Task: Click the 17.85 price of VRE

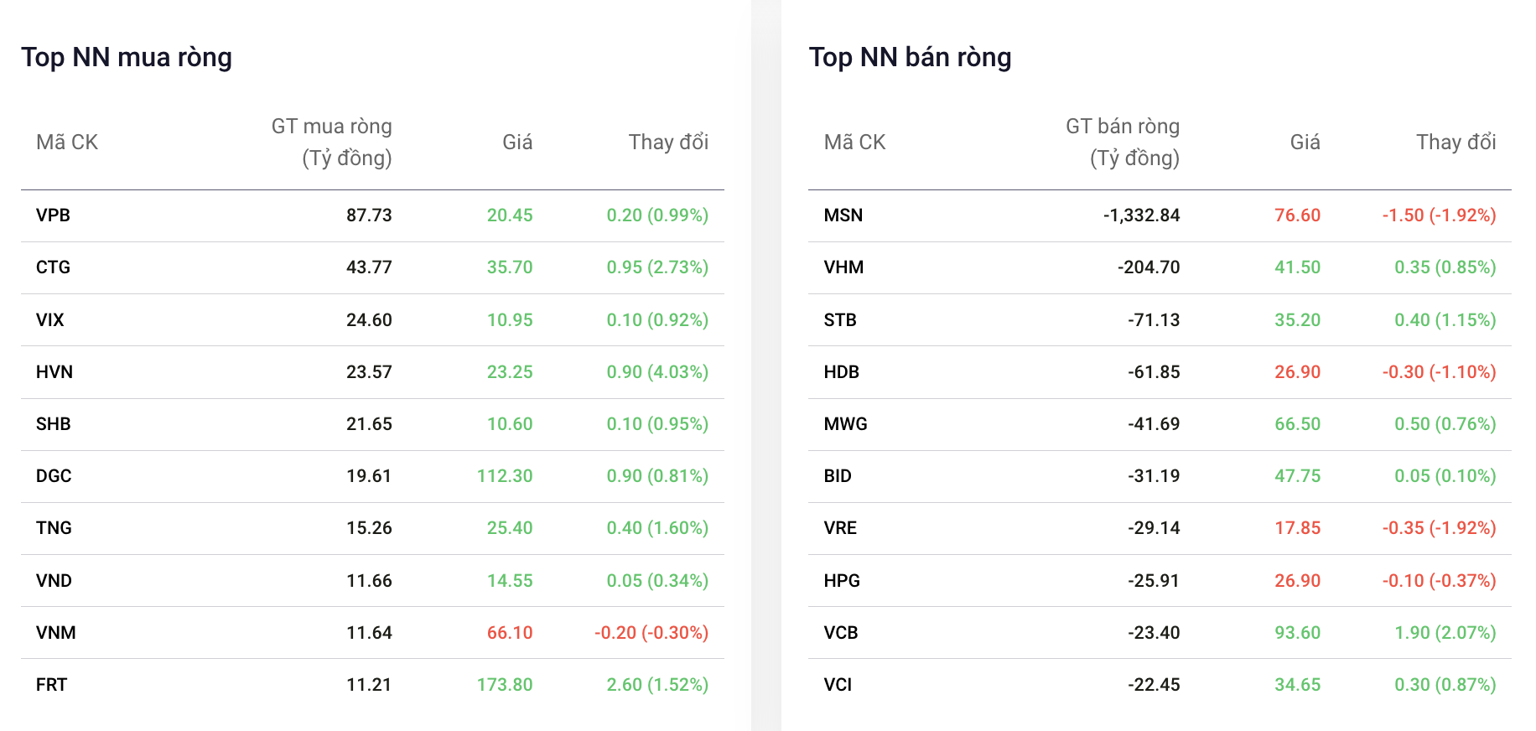Action: [1298, 528]
